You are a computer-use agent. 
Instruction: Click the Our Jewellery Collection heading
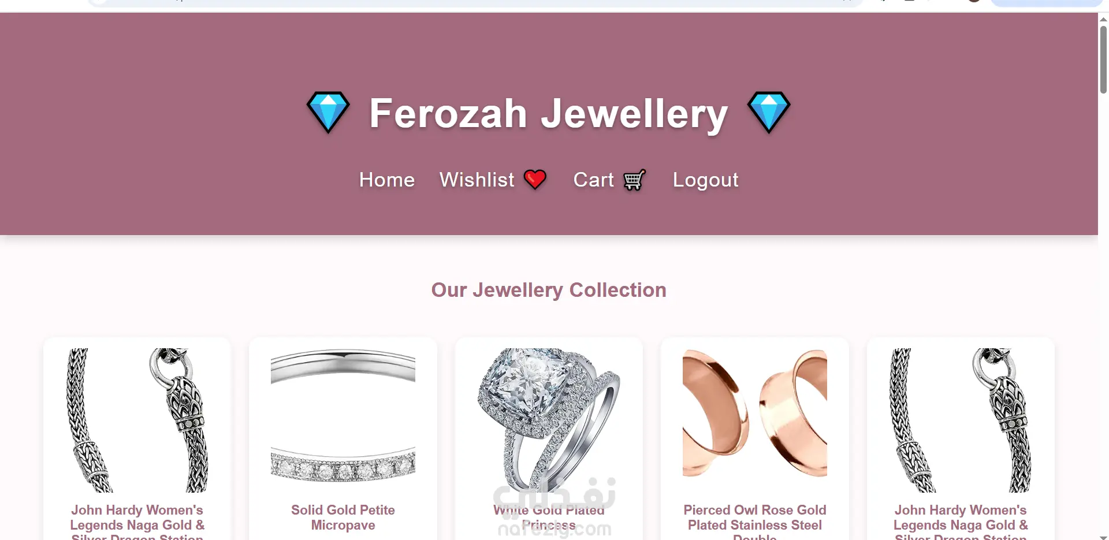549,290
